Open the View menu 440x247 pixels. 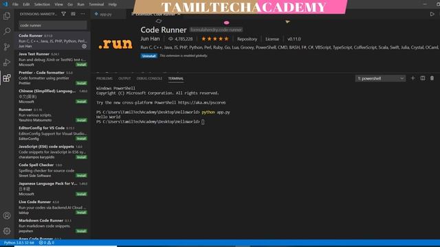coord(58,5)
